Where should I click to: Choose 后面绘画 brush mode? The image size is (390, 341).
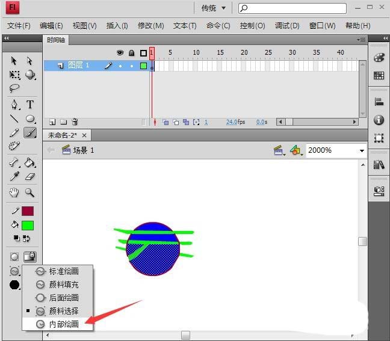[x=57, y=298]
